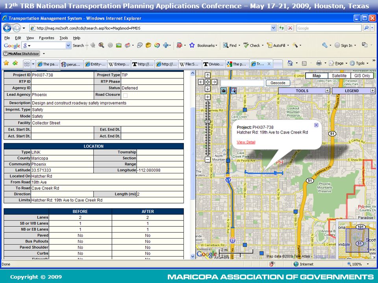Click the status bar zoom 100% control
The height and width of the screenshot is (283, 378).
358,264
